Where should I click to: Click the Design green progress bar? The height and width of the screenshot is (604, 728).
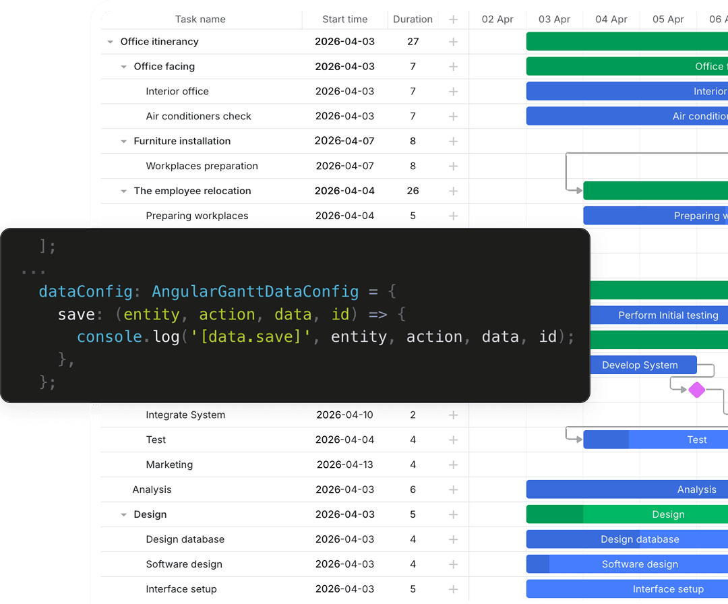(627, 514)
